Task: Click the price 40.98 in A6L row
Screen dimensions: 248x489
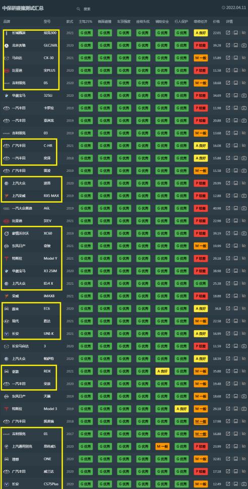Action: [217, 208]
